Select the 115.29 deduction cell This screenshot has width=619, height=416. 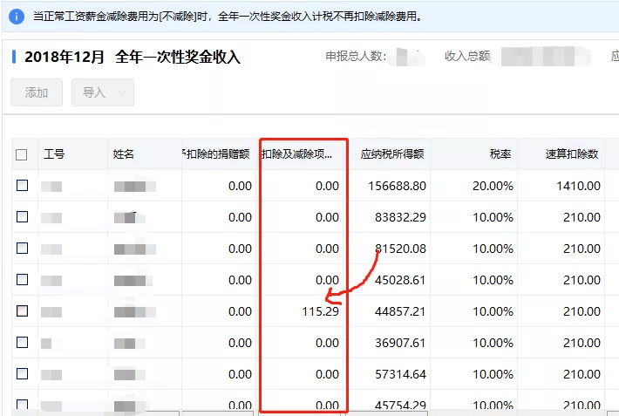(x=320, y=311)
